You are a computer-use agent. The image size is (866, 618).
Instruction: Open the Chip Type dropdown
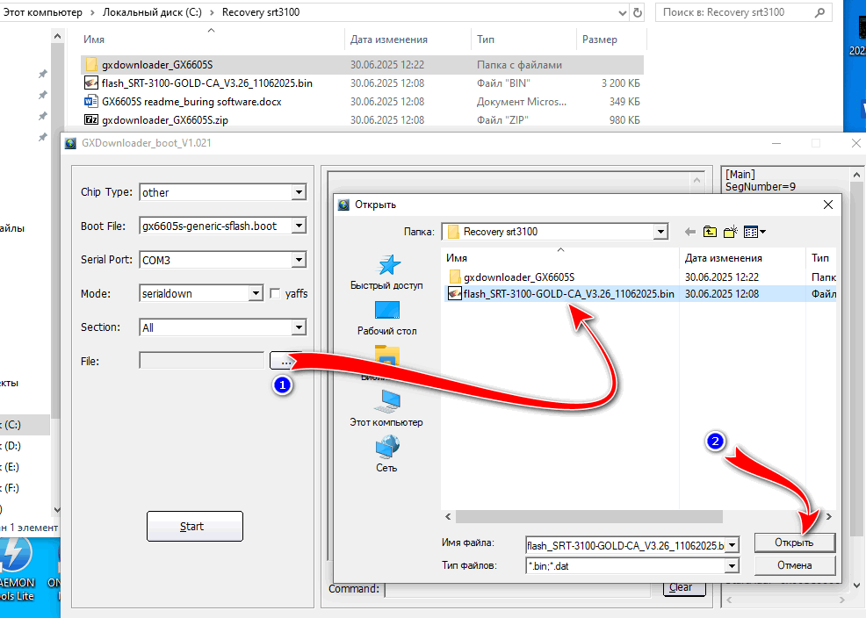(299, 192)
